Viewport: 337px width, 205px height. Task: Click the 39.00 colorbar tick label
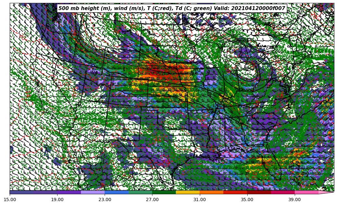click(x=294, y=200)
